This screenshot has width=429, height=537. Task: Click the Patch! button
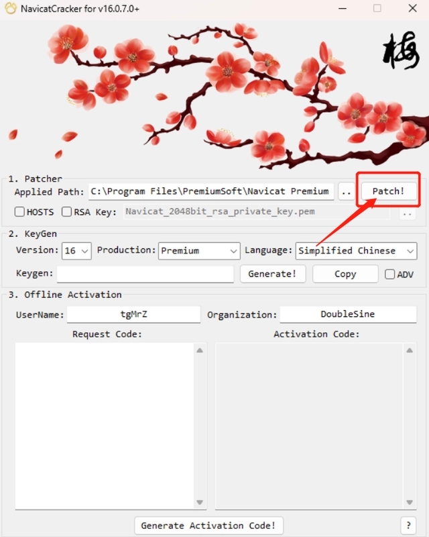point(389,191)
